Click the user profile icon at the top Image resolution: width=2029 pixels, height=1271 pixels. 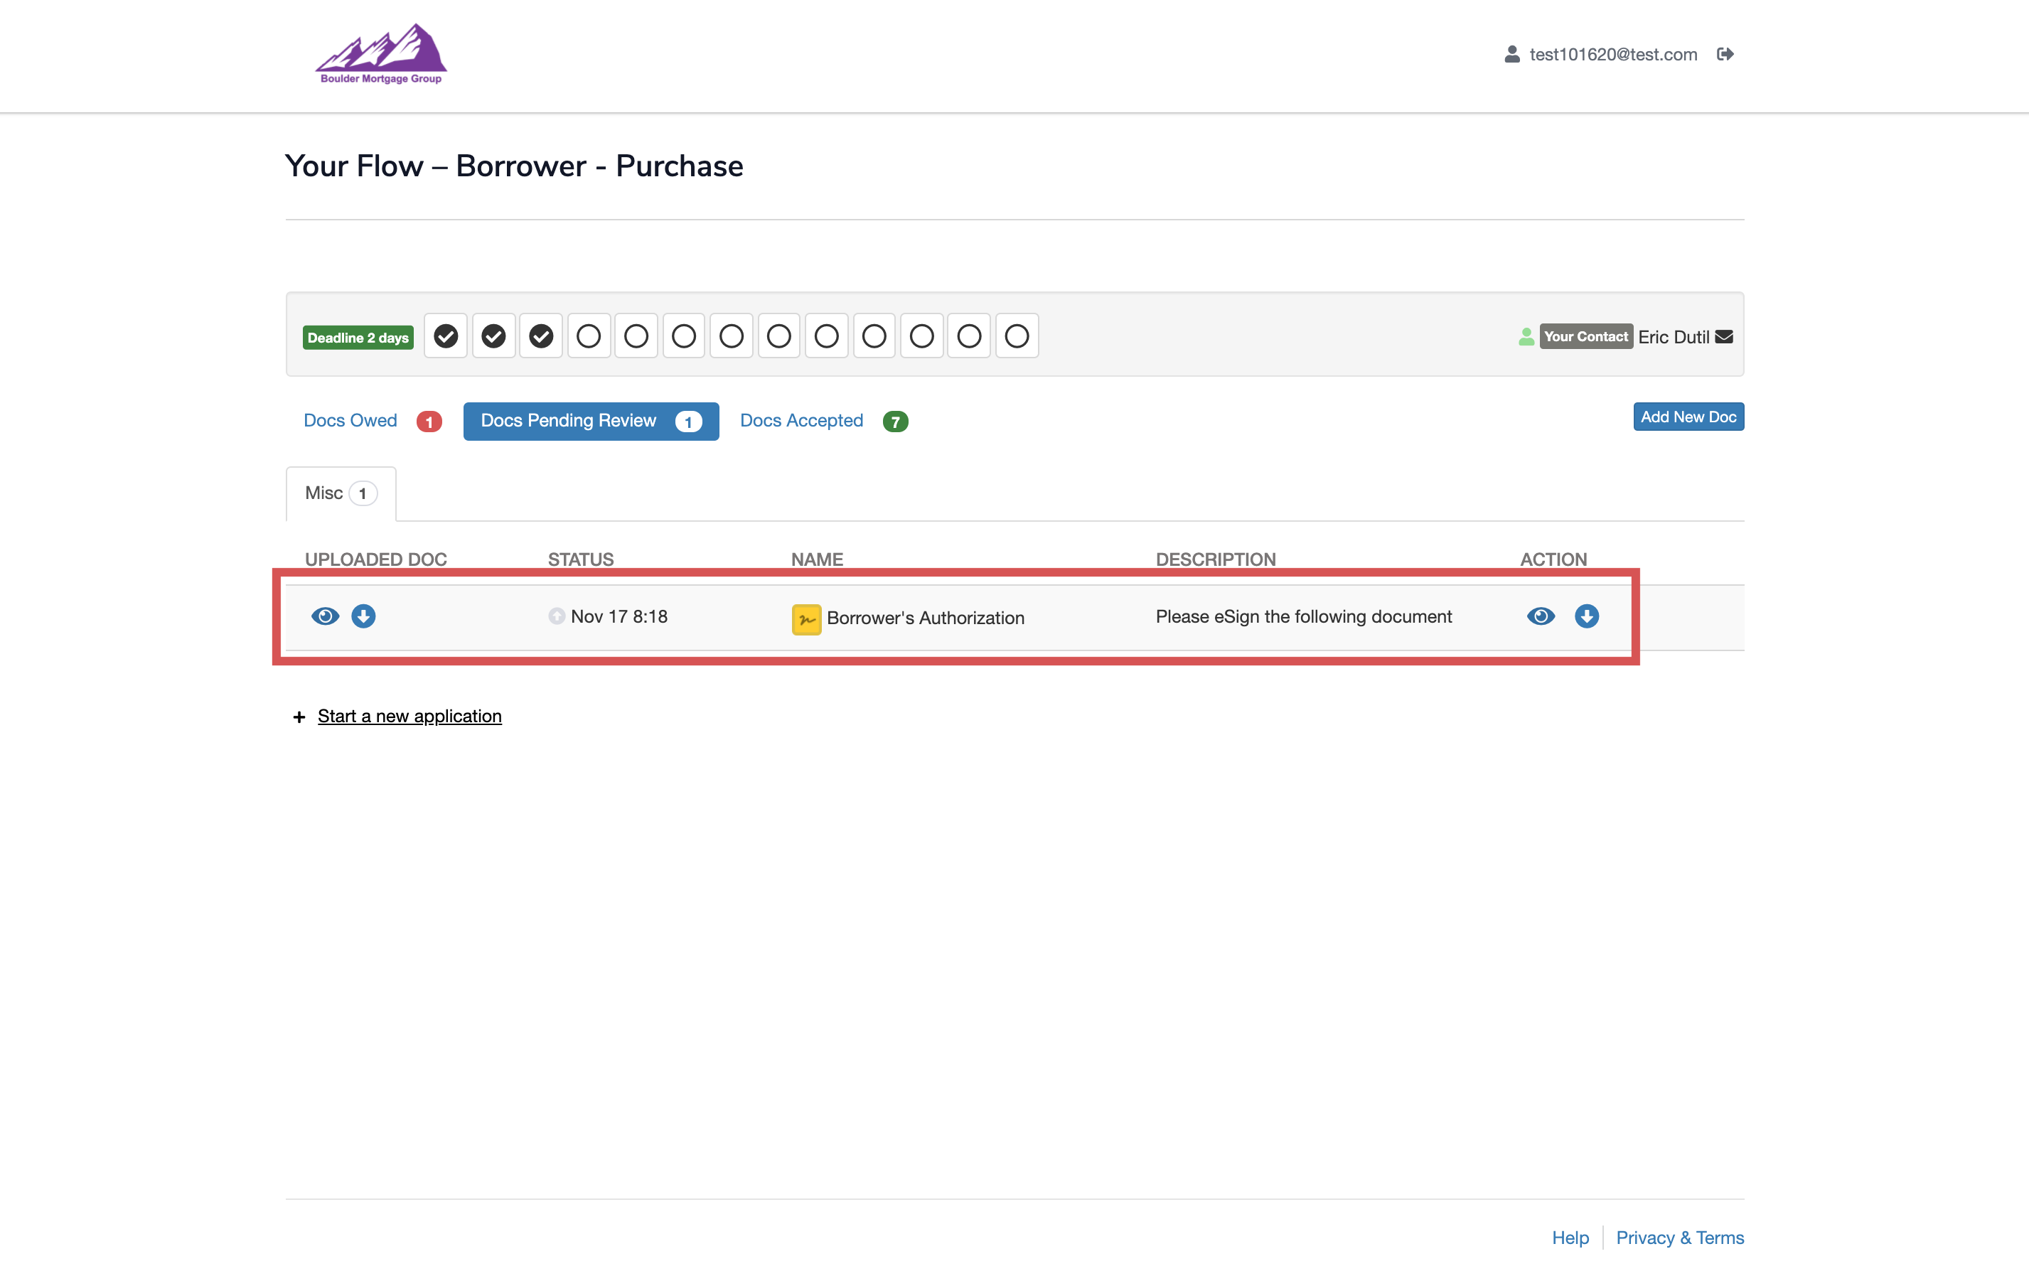click(x=1511, y=54)
